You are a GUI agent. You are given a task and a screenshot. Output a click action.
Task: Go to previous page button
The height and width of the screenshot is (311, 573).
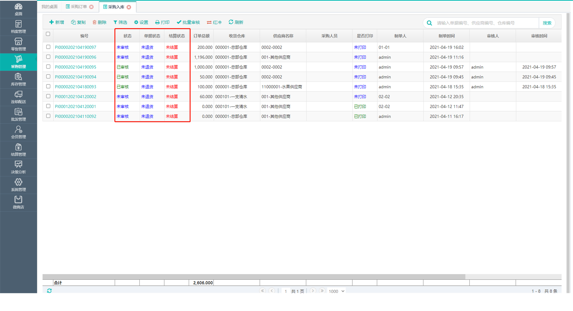click(272, 291)
